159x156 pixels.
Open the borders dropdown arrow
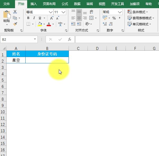[33, 24]
